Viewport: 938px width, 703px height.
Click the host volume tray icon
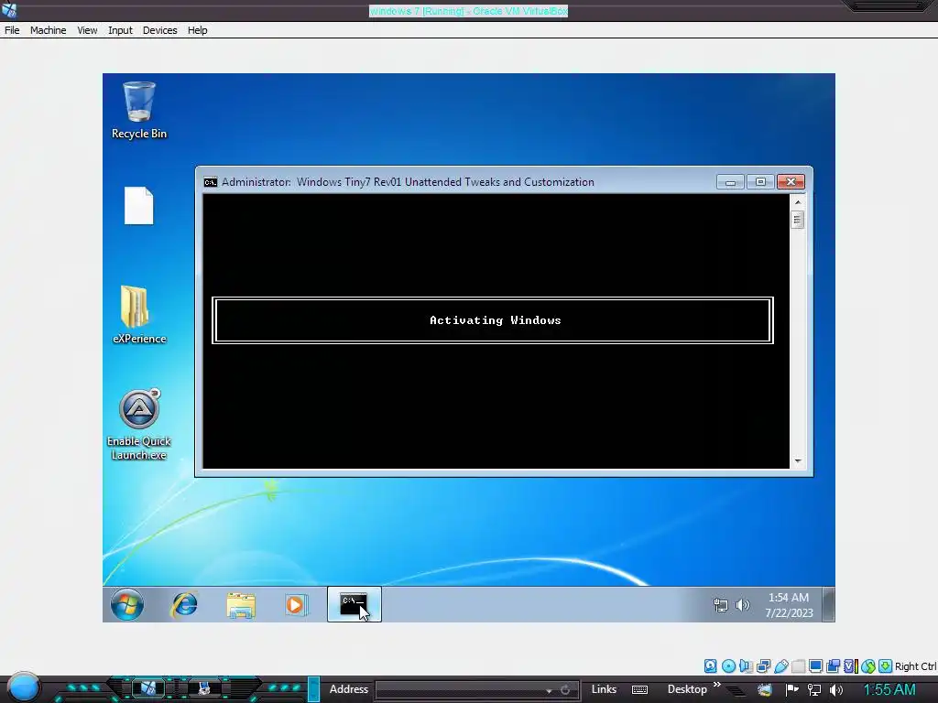tap(836, 690)
